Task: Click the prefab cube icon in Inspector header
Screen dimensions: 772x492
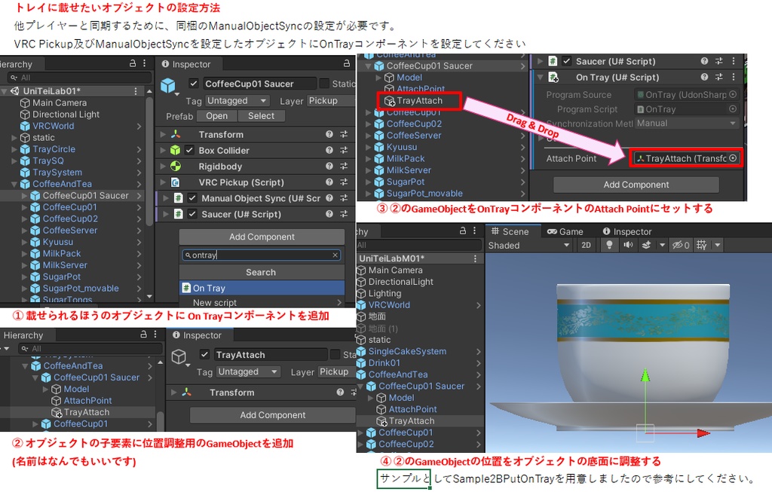Action: click(168, 84)
